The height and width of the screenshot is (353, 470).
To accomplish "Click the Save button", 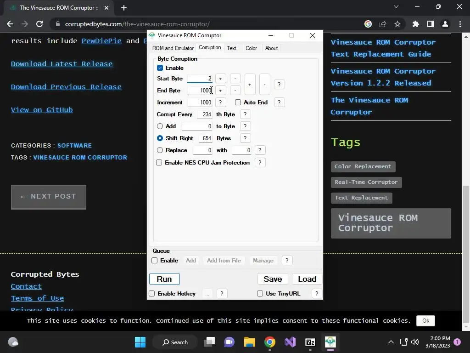I will [x=273, y=279].
